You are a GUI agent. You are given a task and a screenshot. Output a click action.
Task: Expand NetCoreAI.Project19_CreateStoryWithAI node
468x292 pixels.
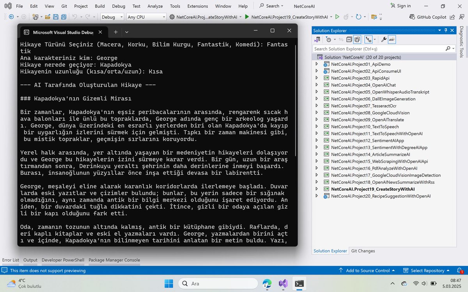pyautogui.click(x=317, y=189)
